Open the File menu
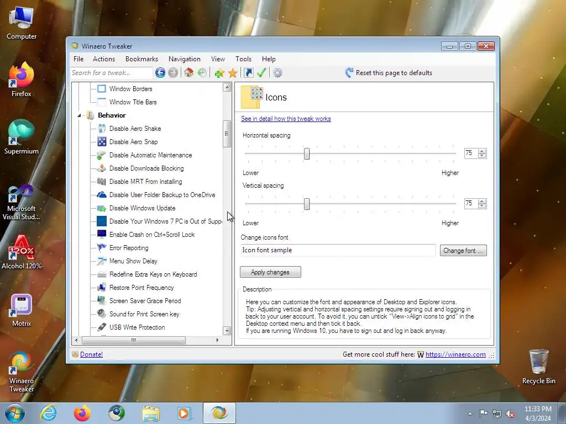 78,59
